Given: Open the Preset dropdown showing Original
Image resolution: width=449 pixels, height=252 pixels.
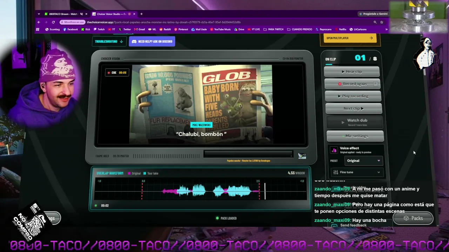Looking at the screenshot, I should 363,161.
